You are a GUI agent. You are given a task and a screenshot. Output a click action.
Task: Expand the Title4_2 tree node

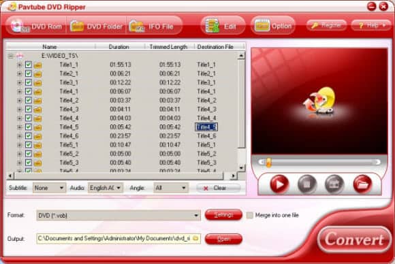click(x=19, y=101)
